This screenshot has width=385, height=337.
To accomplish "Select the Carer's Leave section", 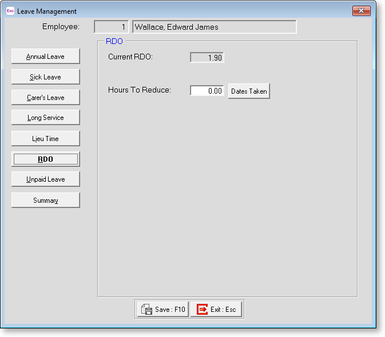I will [45, 98].
